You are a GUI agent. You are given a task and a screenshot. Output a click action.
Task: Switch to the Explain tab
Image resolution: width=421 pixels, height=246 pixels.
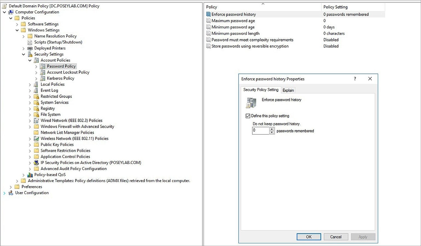pos(288,90)
